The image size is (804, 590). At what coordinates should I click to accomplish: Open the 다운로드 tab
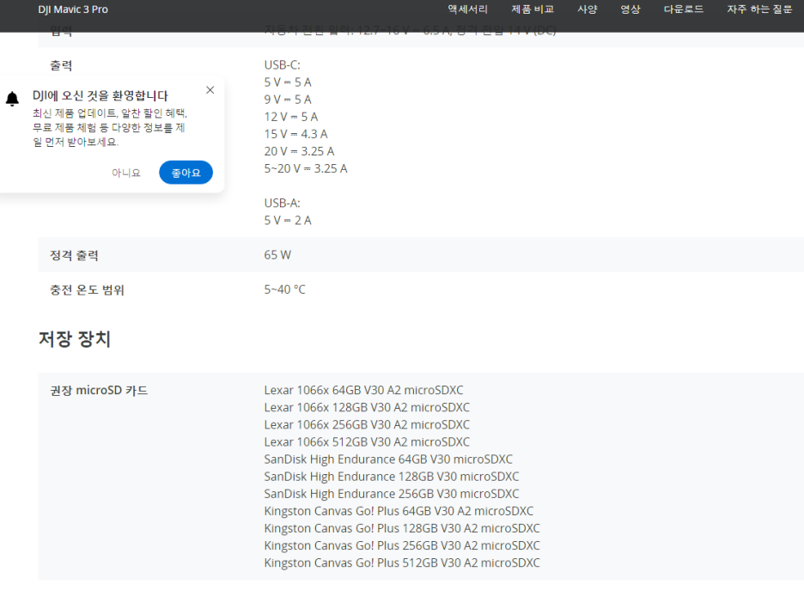[x=684, y=9]
